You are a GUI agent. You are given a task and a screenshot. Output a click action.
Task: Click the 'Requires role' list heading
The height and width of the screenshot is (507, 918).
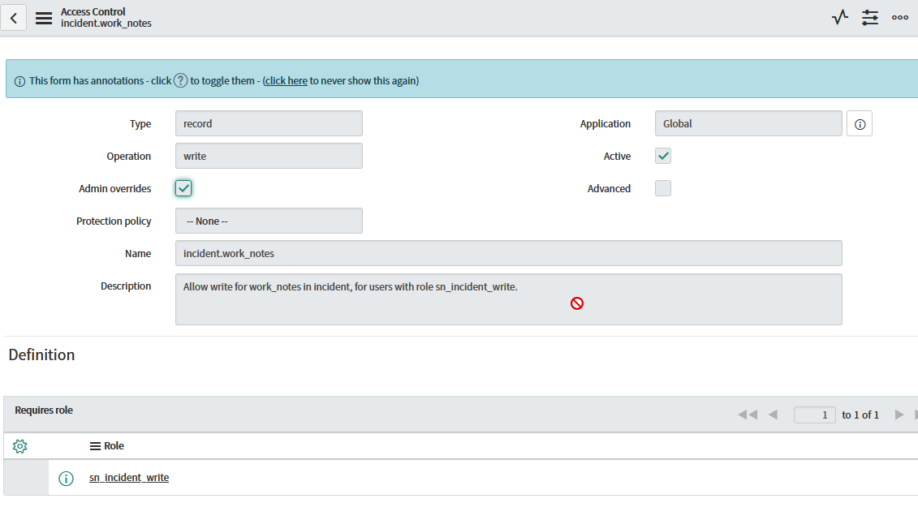[44, 410]
